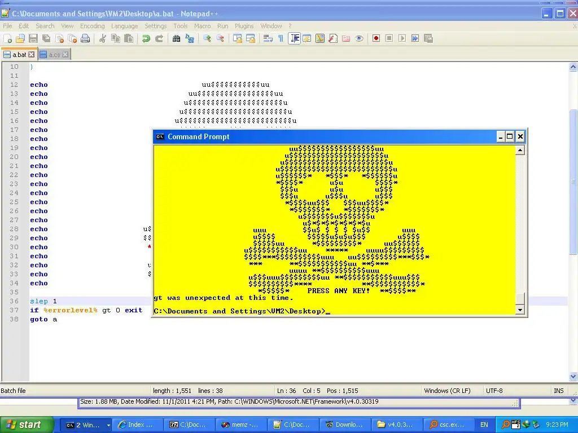Click the Zoom Out magnifier icon
This screenshot has height=433, width=578.
pos(220,38)
